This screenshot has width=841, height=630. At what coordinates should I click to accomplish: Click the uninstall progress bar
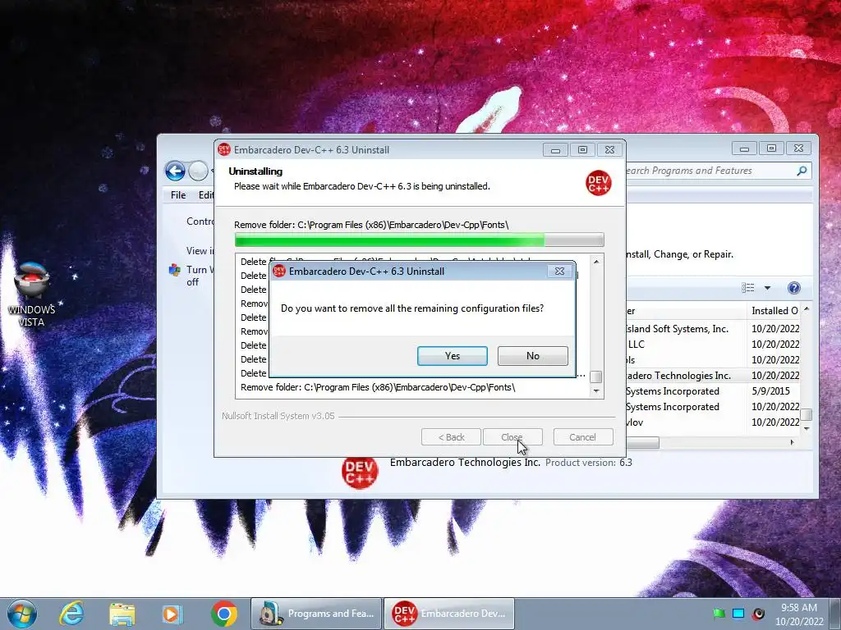point(419,240)
